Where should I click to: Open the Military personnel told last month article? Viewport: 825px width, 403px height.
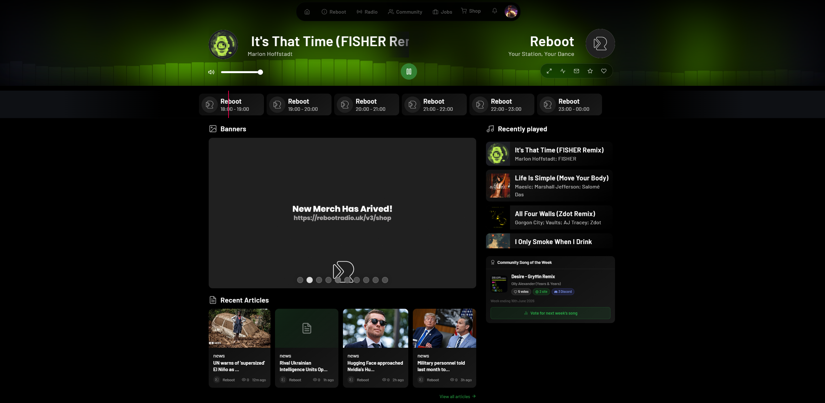pos(444,348)
